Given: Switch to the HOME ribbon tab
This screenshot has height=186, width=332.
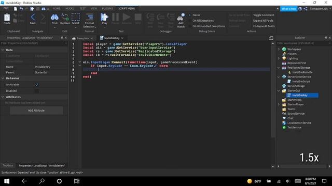Looking at the screenshot, I should tap(57, 9).
